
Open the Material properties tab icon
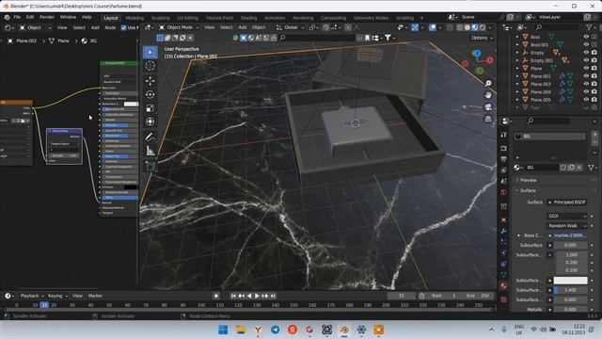[504, 285]
